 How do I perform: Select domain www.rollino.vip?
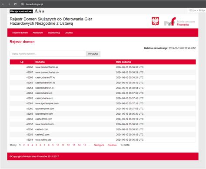click(x=43, y=140)
